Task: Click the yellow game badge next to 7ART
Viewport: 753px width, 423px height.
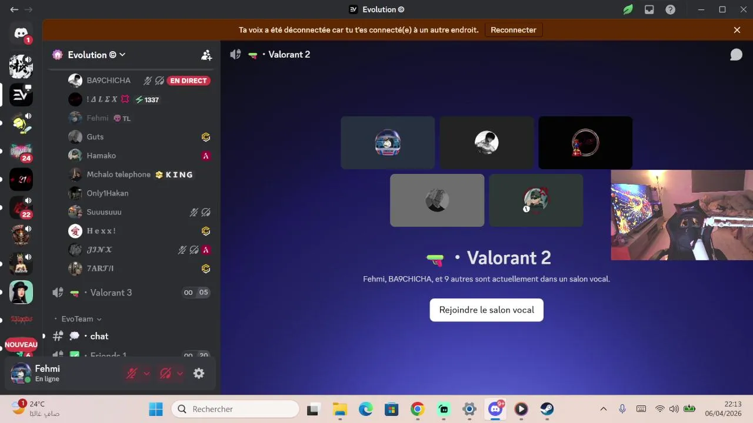Action: [x=206, y=268]
